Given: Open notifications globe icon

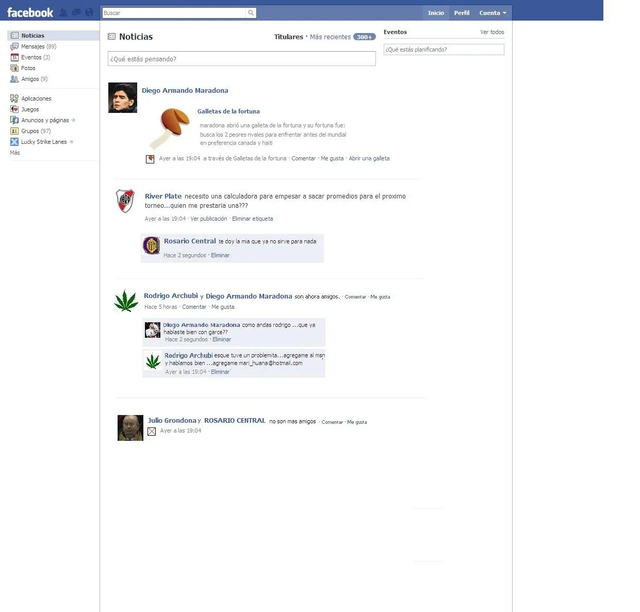Looking at the screenshot, I should click(x=89, y=12).
